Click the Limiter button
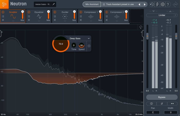 (x=160, y=15)
